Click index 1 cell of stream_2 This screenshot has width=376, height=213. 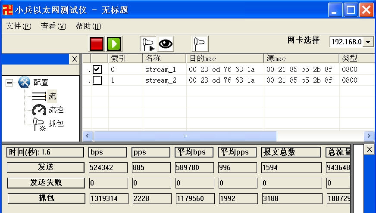[x=125, y=80]
